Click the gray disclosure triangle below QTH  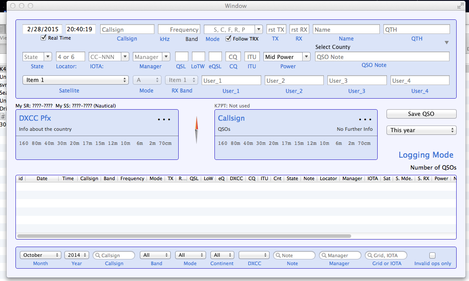pos(446,43)
